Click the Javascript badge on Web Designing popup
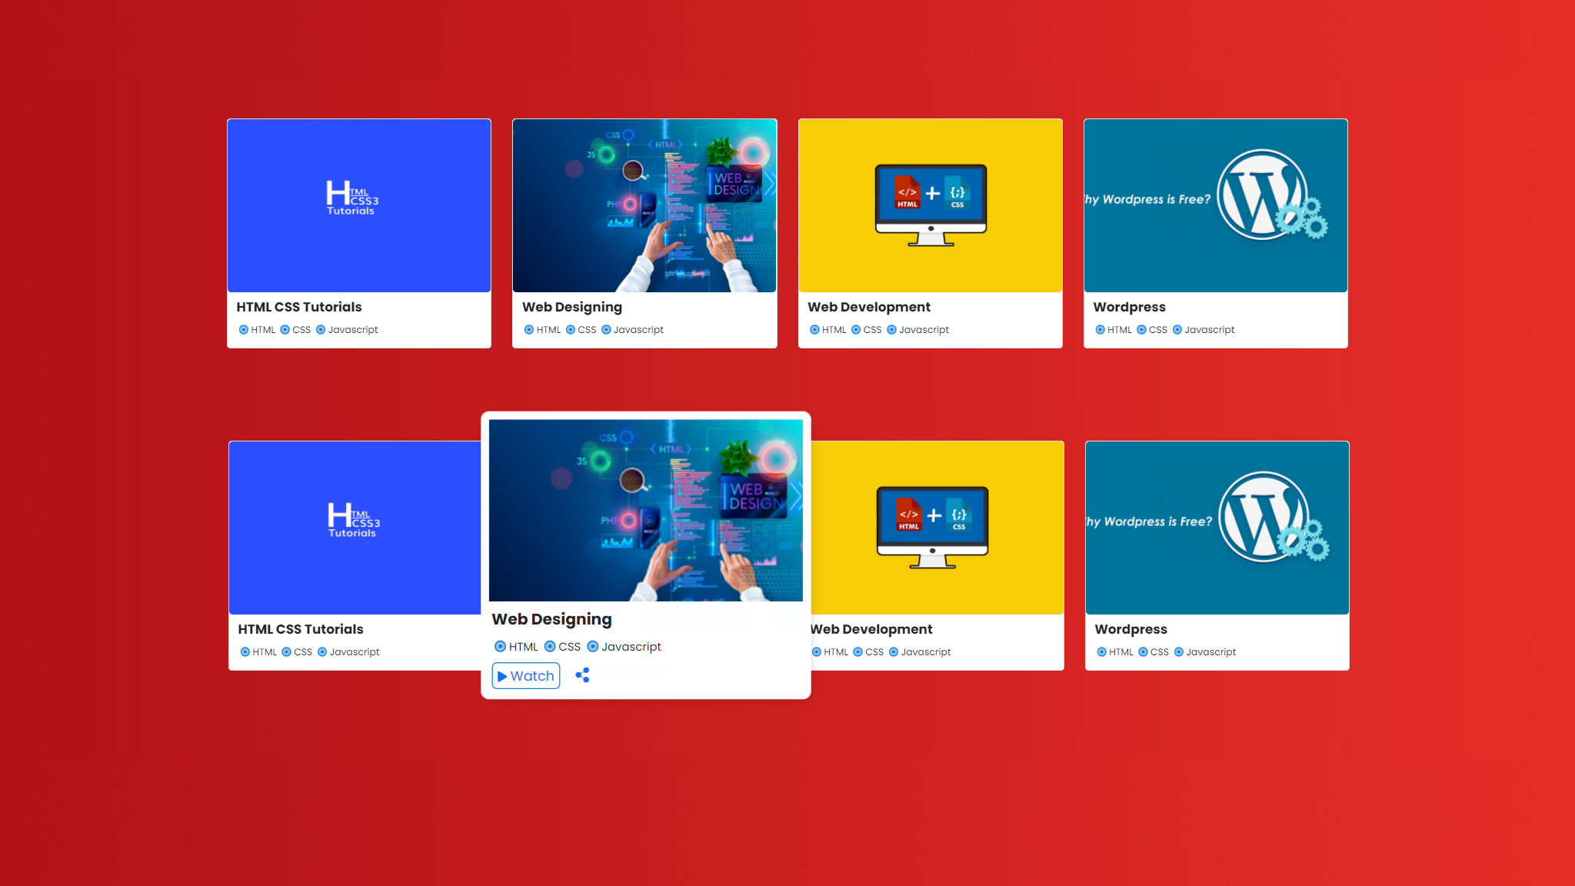The image size is (1575, 886). tap(624, 646)
